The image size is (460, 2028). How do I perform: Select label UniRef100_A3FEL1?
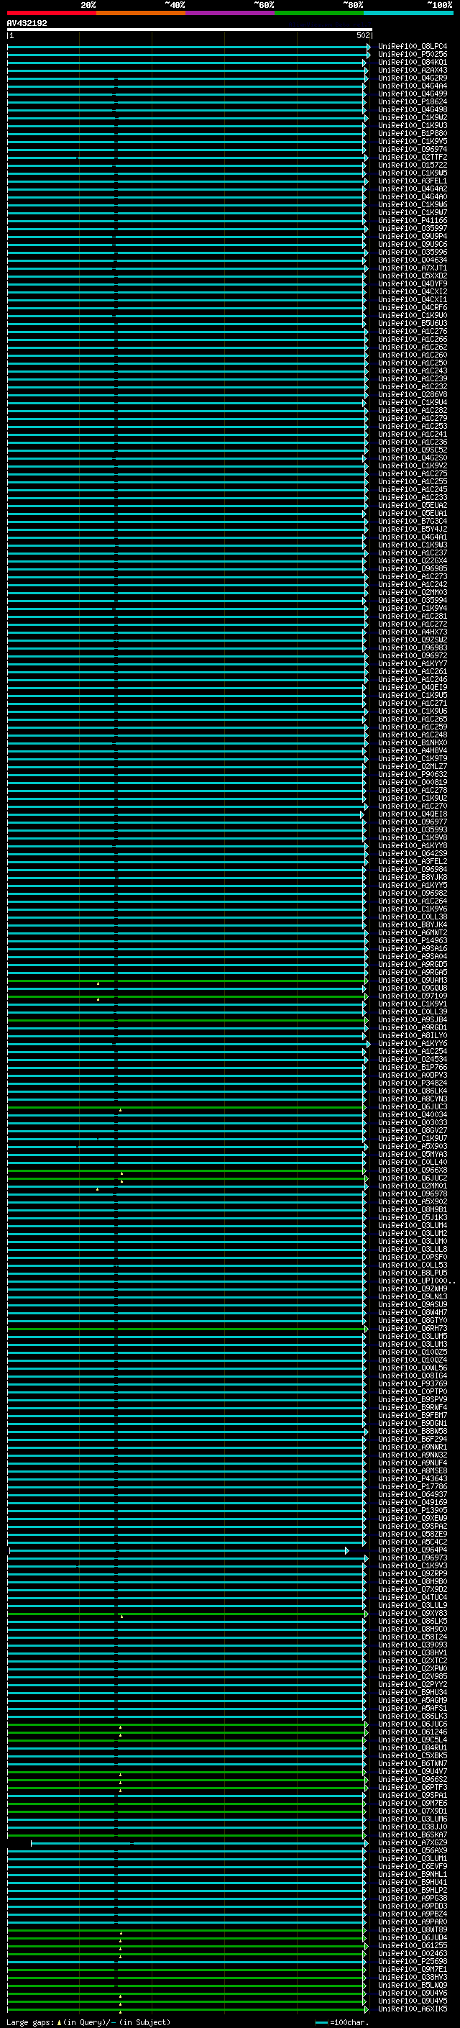(412, 181)
